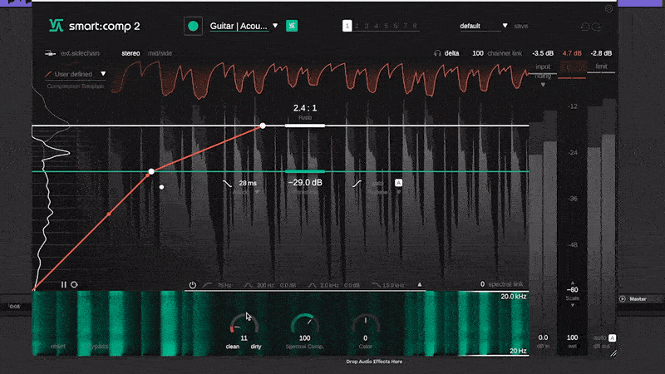Image resolution: width=665 pixels, height=374 pixels.
Task: Select state slot 4
Action: 377,26
